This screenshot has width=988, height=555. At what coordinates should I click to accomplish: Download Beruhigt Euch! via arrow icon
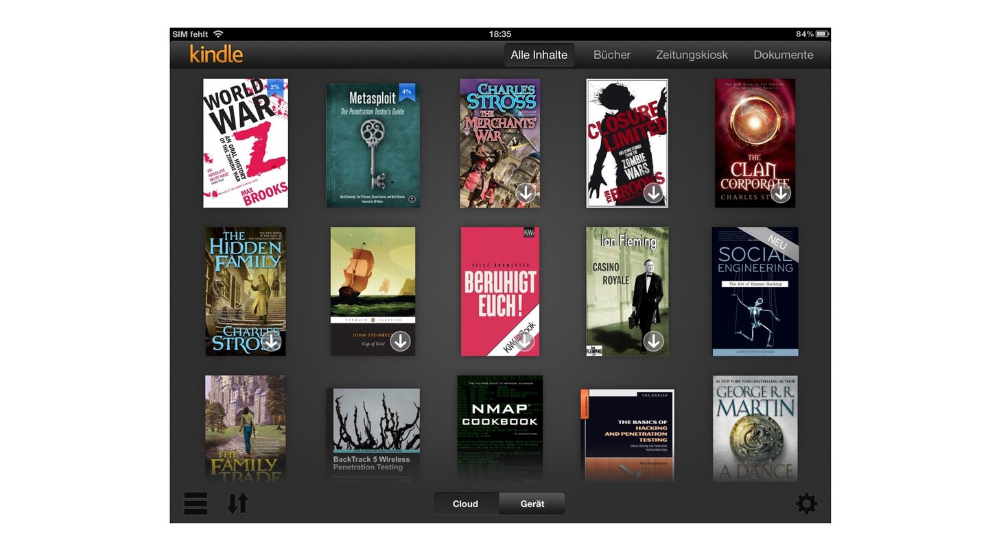pos(524,341)
